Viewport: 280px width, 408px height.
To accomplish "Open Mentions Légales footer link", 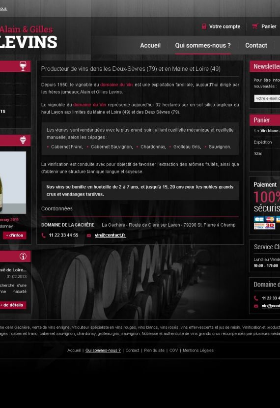I will [x=198, y=350].
